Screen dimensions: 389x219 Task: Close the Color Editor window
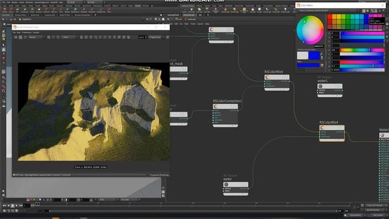[x=383, y=5]
